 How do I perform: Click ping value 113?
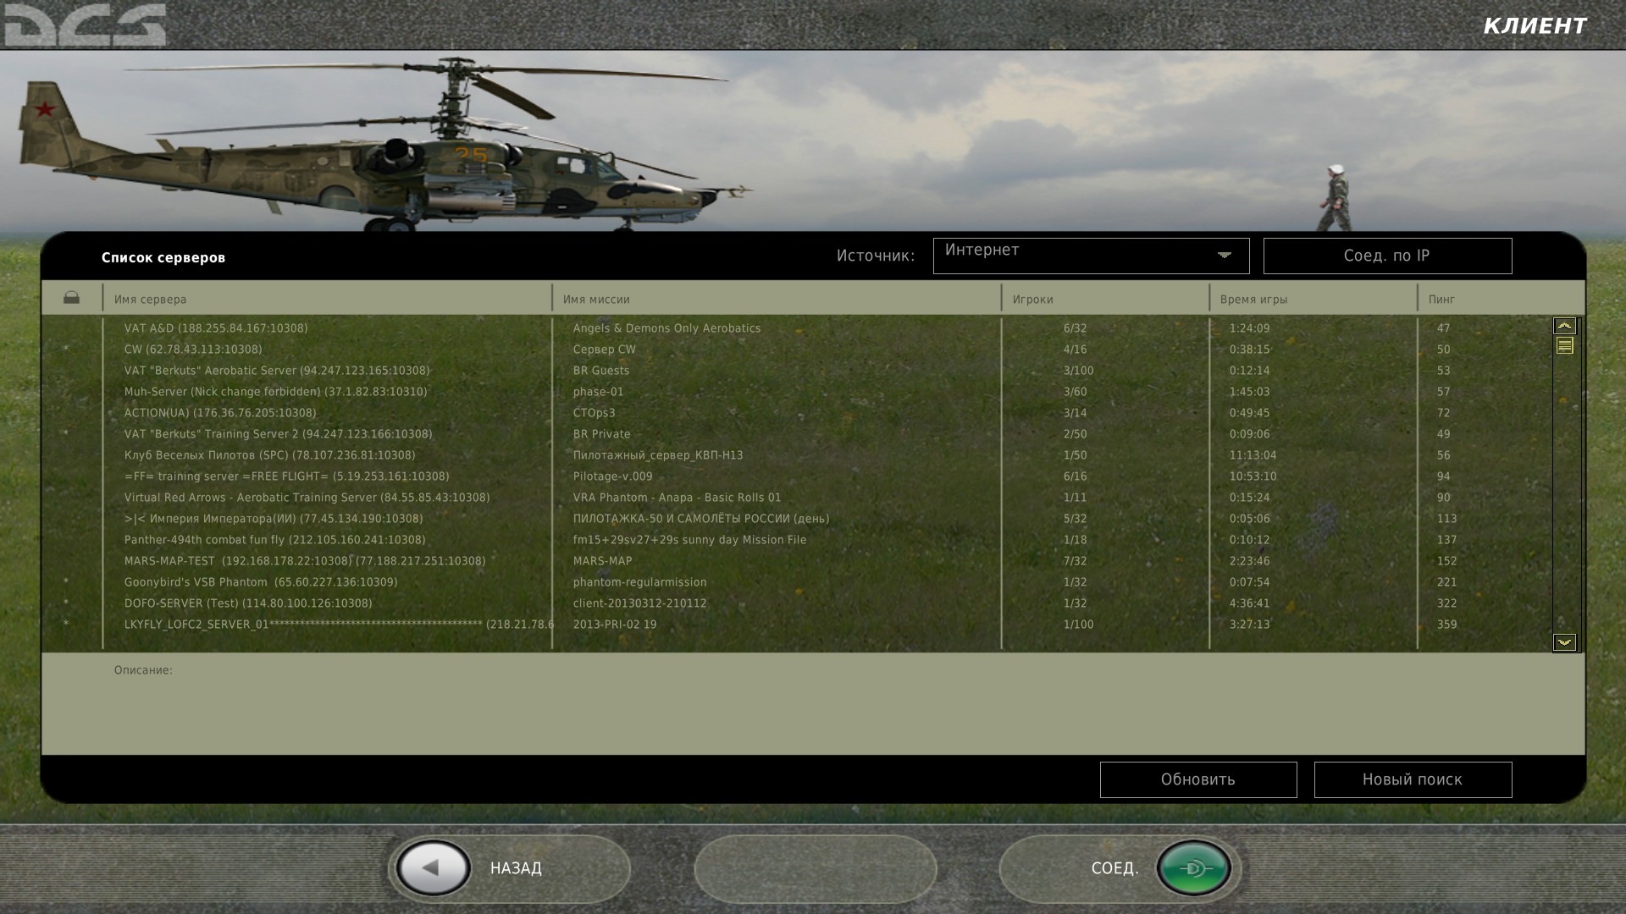click(x=1446, y=519)
